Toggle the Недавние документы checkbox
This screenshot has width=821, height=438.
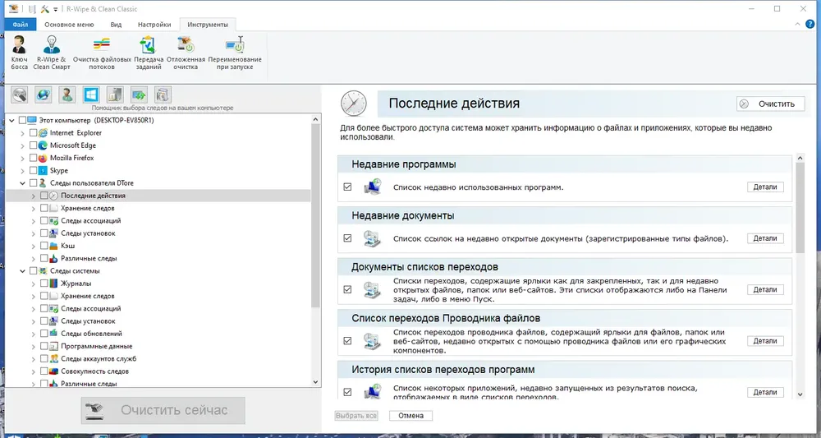[347, 238]
